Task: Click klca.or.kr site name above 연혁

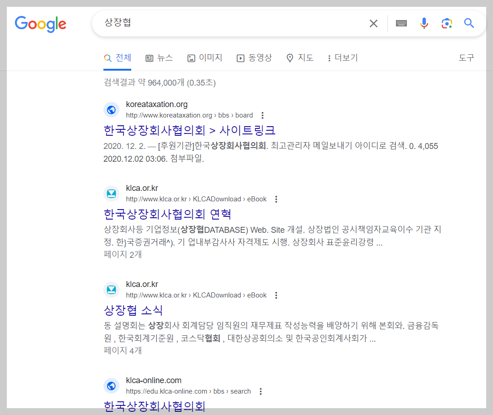Action: 142,188
